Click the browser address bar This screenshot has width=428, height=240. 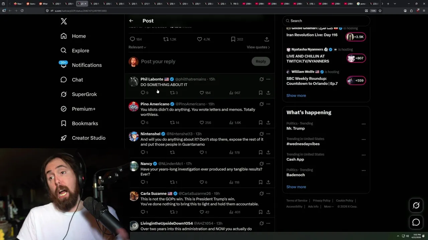204,11
